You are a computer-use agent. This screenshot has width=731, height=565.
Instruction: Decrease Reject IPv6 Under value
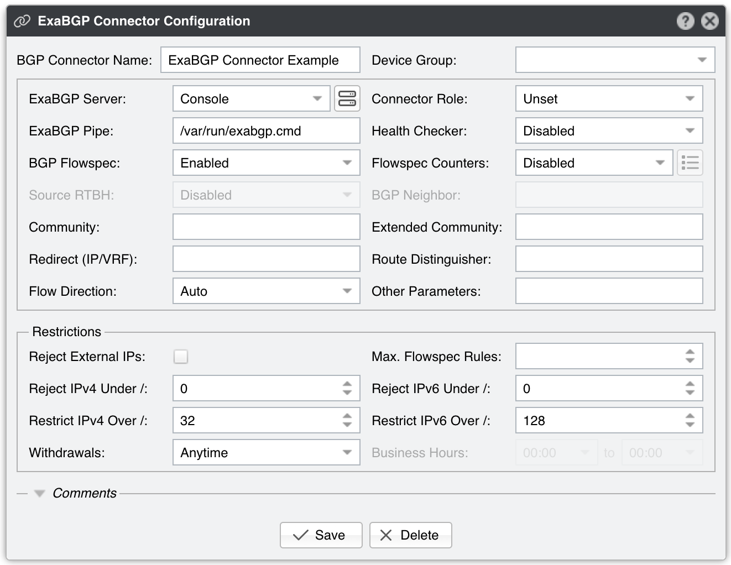[690, 393]
